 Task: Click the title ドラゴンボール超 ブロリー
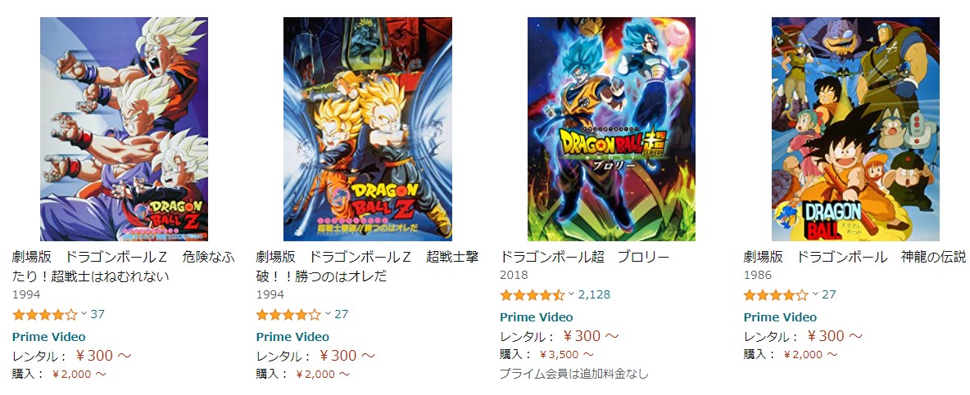click(585, 257)
